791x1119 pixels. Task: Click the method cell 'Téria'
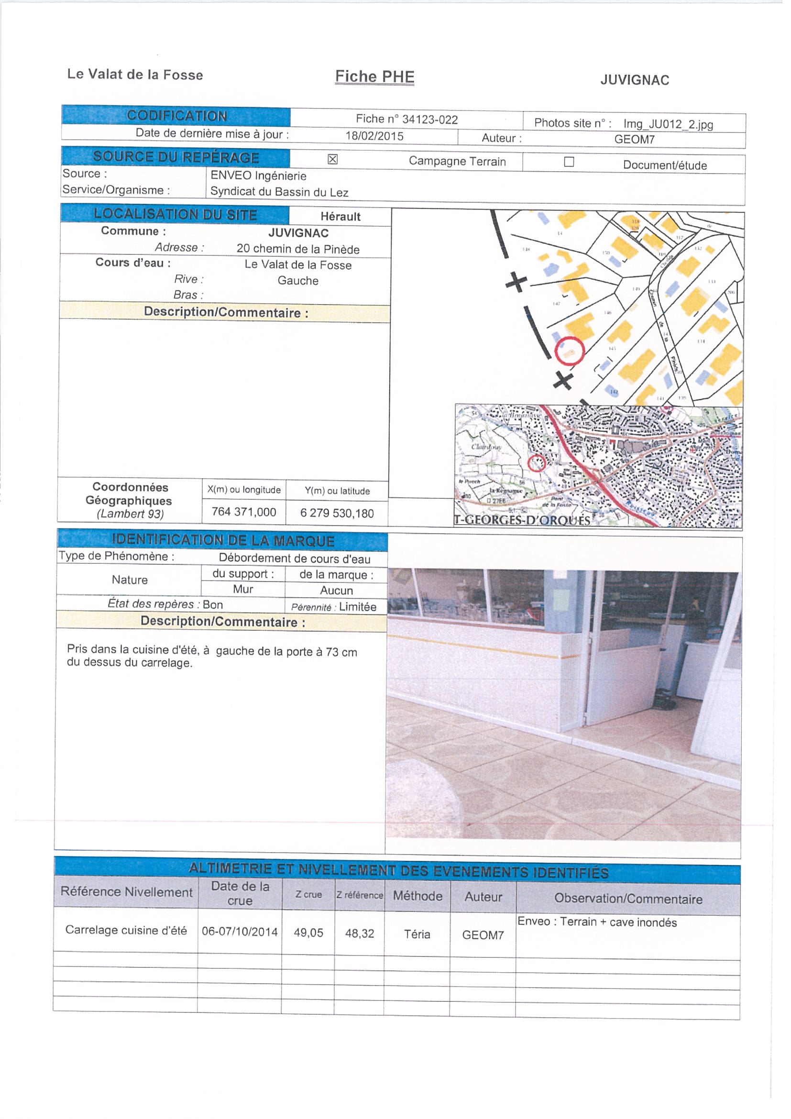[x=417, y=934]
